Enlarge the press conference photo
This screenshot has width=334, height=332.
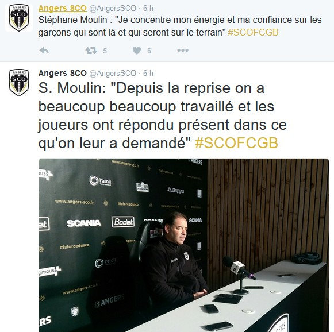[184, 245]
